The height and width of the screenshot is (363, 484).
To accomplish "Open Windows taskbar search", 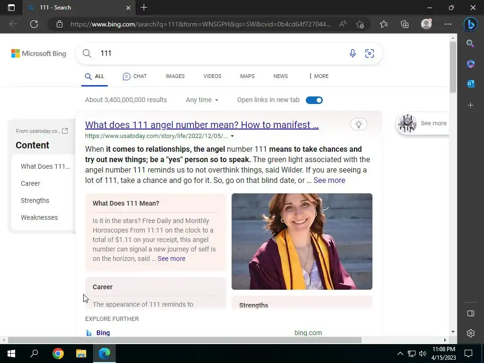I will (34, 354).
